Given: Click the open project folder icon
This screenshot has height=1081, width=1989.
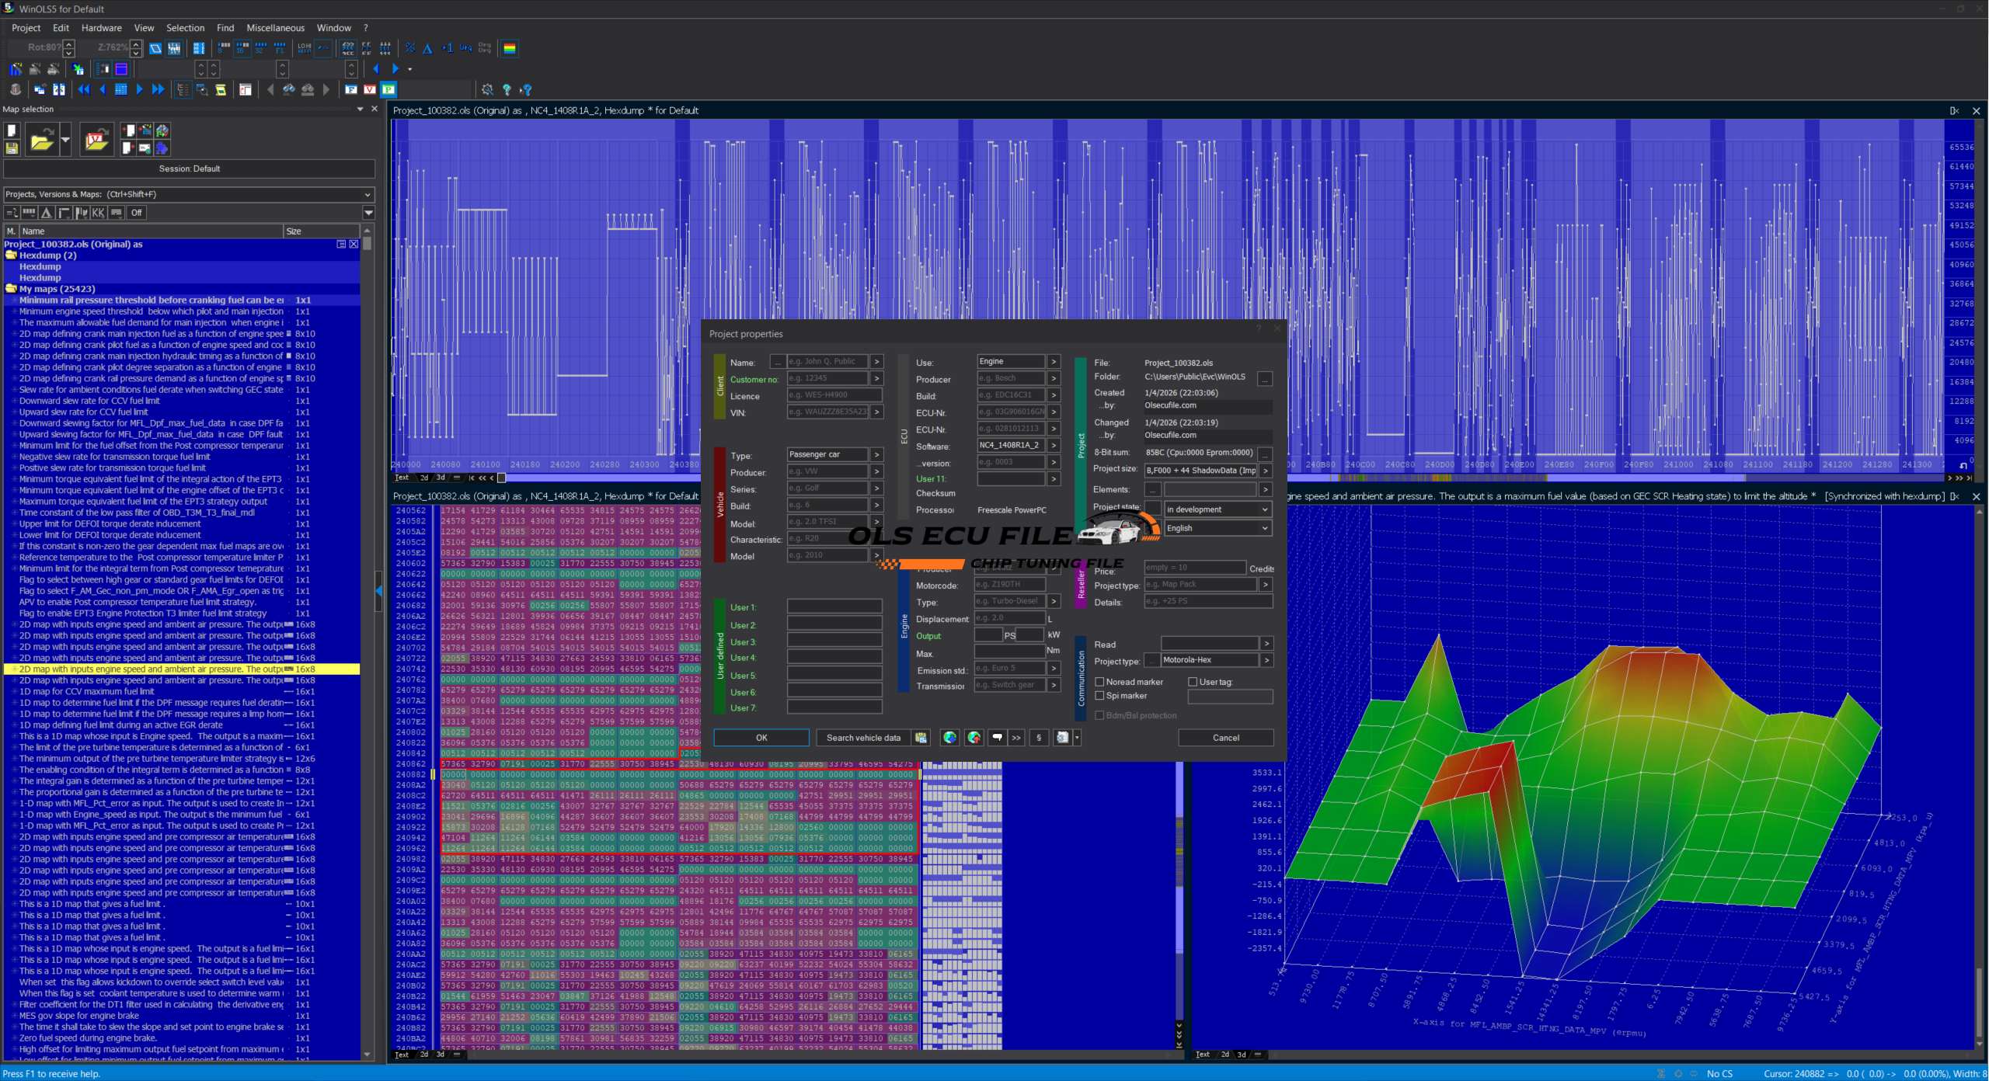Looking at the screenshot, I should [x=41, y=141].
